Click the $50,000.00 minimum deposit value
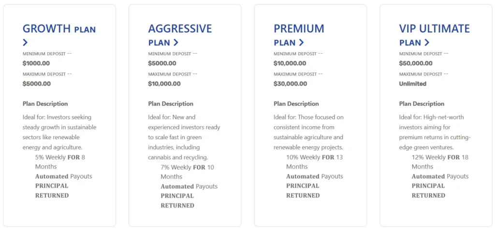Screen dimensions: 495x231 point(415,63)
